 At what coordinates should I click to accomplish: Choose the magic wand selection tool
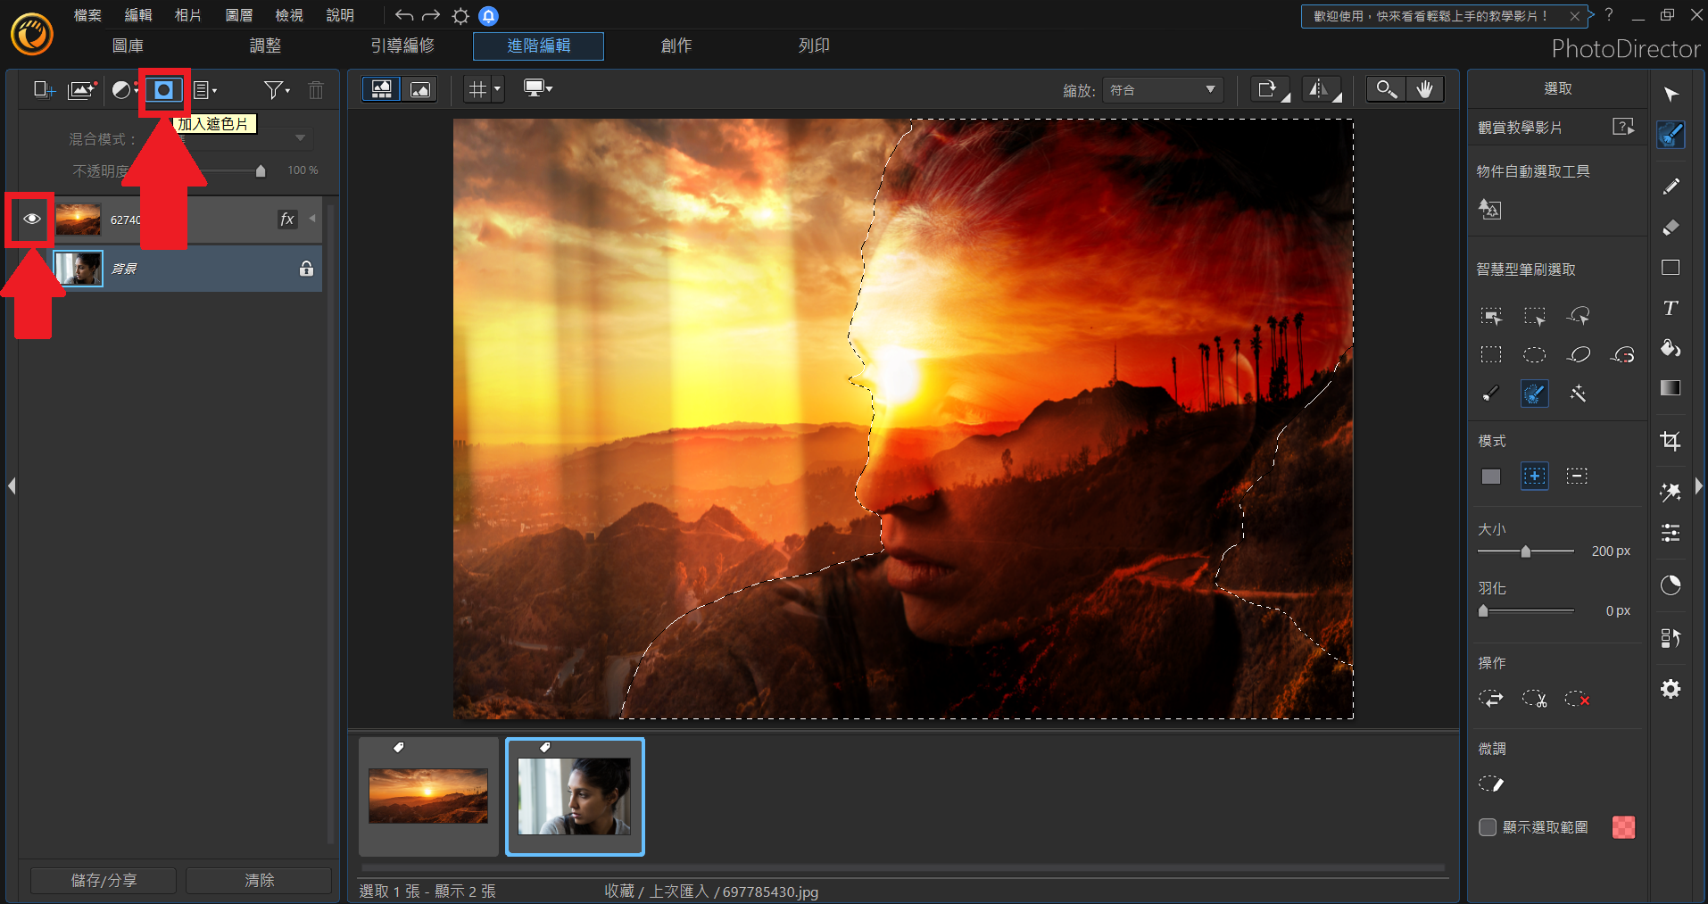(1578, 394)
